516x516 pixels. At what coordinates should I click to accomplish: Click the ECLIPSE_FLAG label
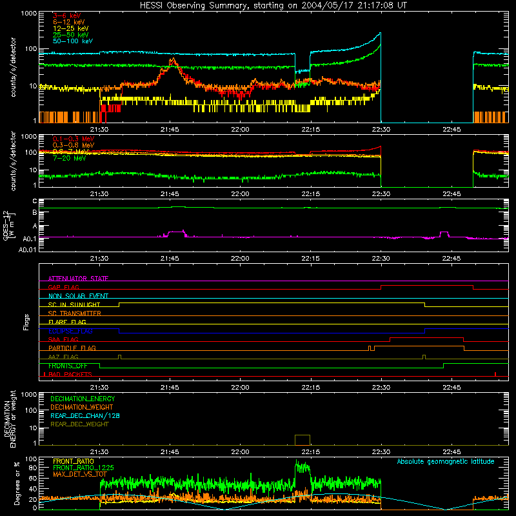(70, 331)
